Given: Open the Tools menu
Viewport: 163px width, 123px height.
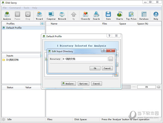Looking at the screenshot, I should 26,8.
